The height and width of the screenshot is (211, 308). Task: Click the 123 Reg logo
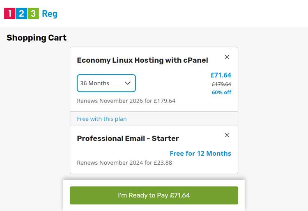[31, 14]
